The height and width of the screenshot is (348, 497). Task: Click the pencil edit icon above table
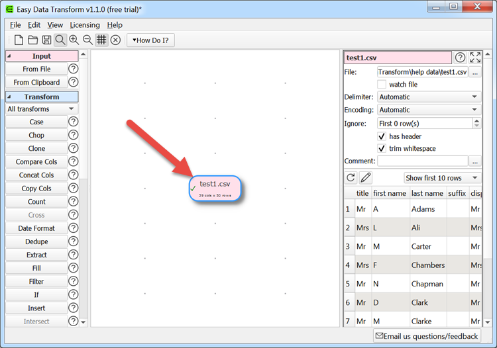(x=365, y=178)
